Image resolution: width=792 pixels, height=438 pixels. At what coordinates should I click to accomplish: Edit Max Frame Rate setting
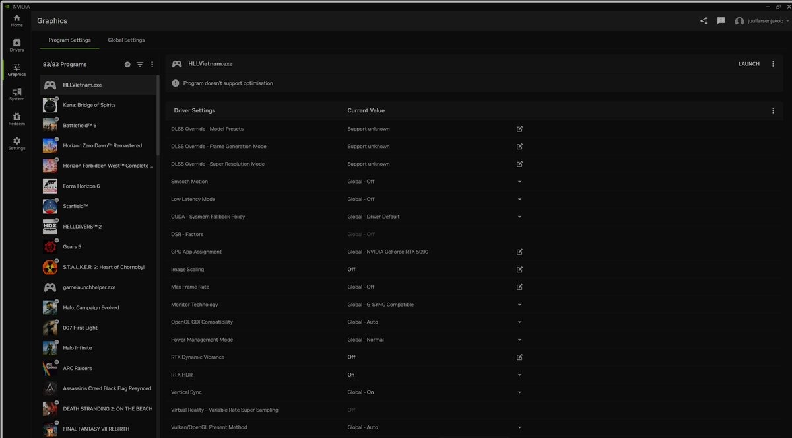(x=519, y=287)
